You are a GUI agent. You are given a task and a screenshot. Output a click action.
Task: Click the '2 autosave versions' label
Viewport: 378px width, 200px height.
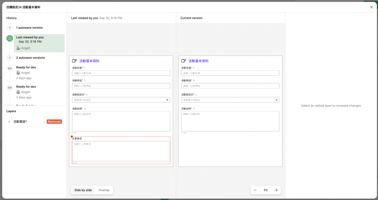30,58
